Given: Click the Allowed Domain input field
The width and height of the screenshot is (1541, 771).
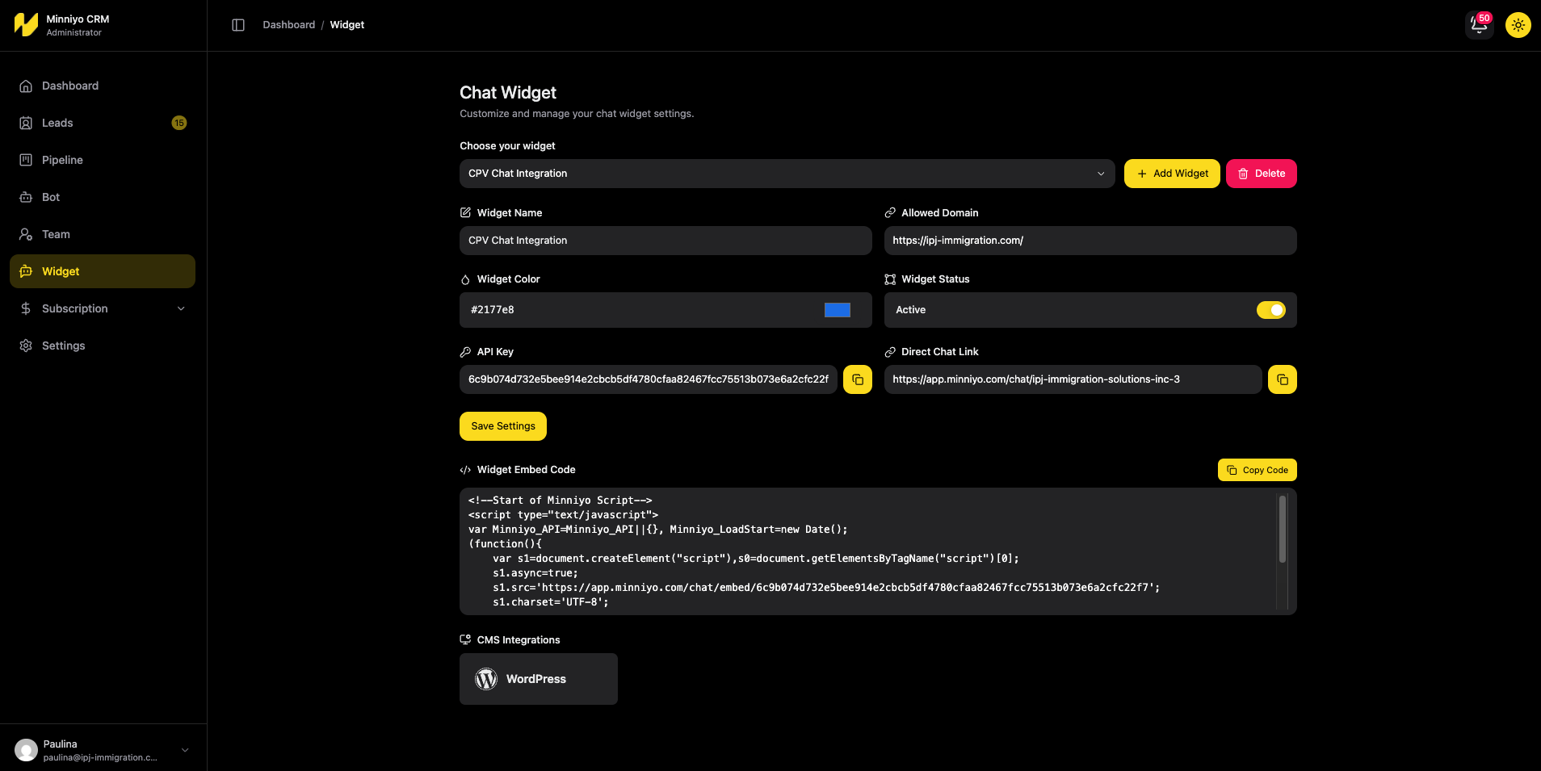Looking at the screenshot, I should tap(1090, 241).
